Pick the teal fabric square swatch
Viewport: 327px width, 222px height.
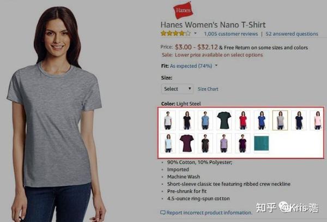[262, 143]
